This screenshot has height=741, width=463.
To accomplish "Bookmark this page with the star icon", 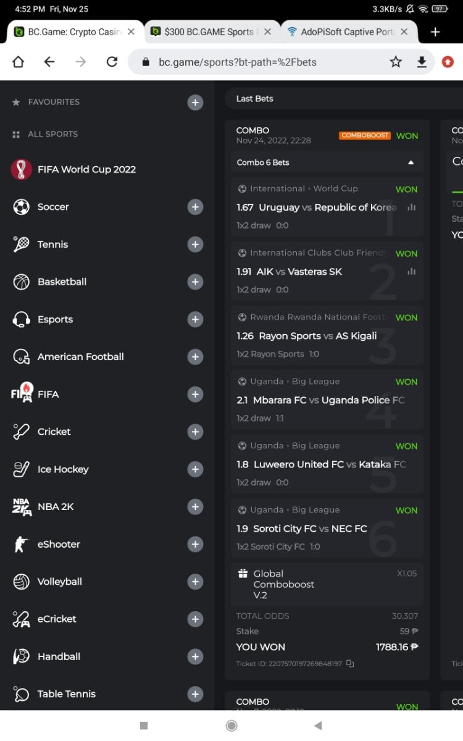I will 396,62.
